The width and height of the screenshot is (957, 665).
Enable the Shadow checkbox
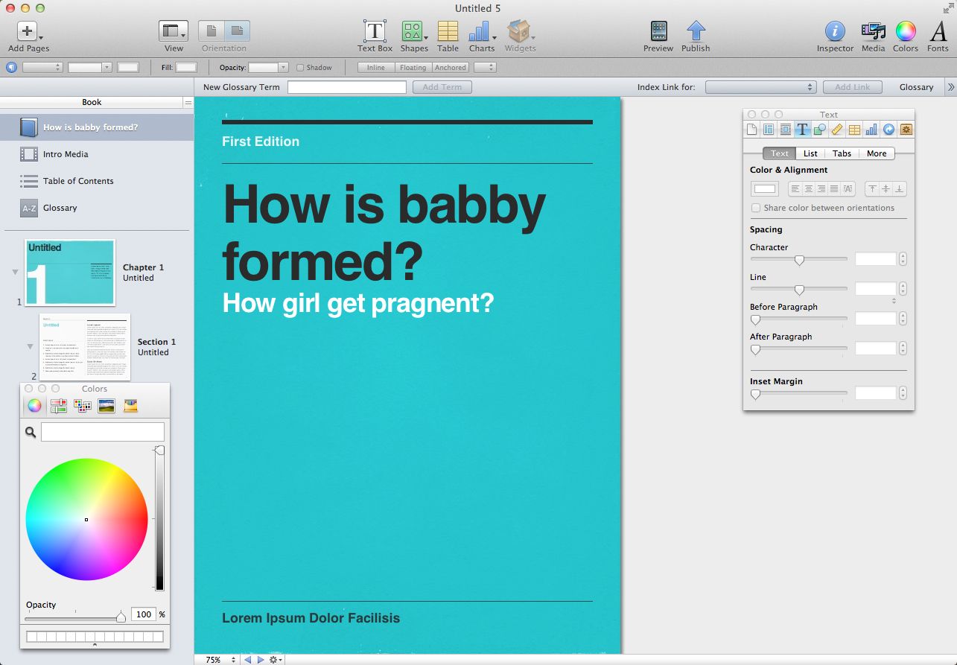301,68
